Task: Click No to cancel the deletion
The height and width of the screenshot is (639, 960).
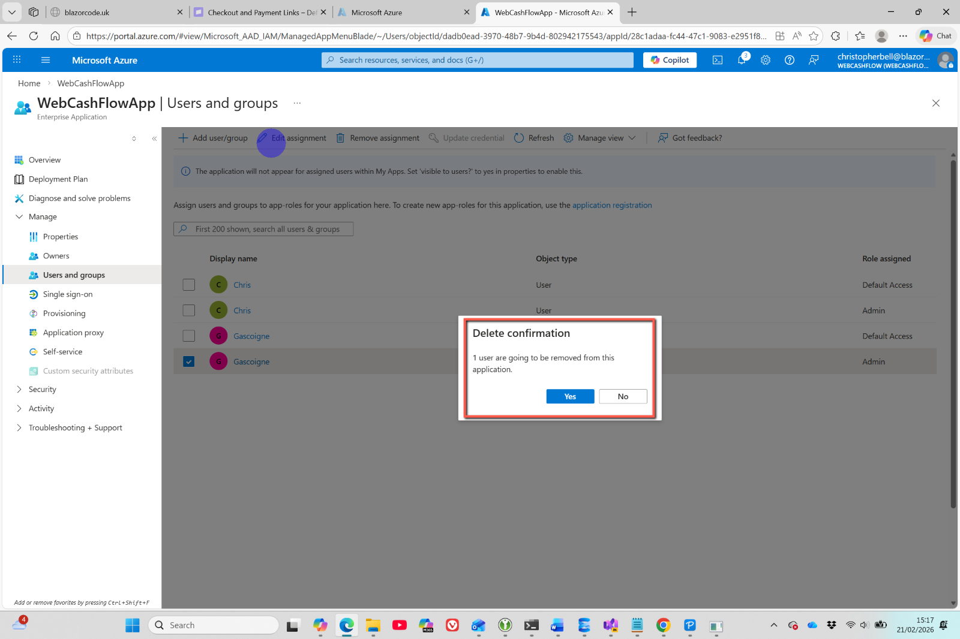Action: click(623, 396)
